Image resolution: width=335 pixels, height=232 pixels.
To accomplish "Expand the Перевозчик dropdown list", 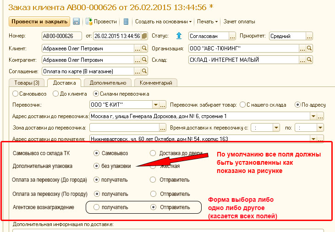I will pos(156,105).
